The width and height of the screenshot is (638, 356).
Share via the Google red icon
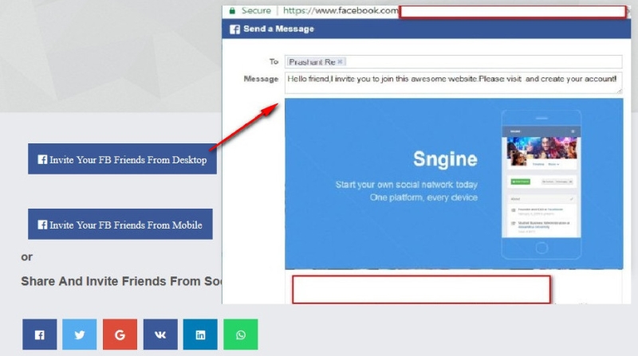click(120, 334)
